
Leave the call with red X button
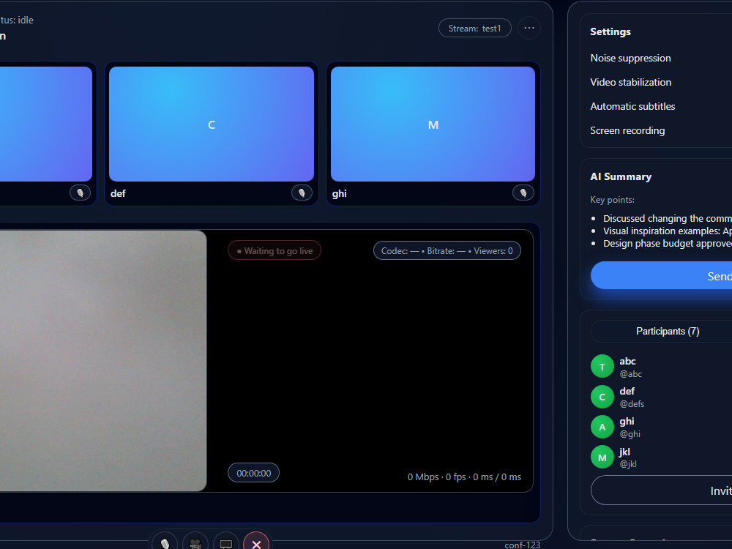256,543
